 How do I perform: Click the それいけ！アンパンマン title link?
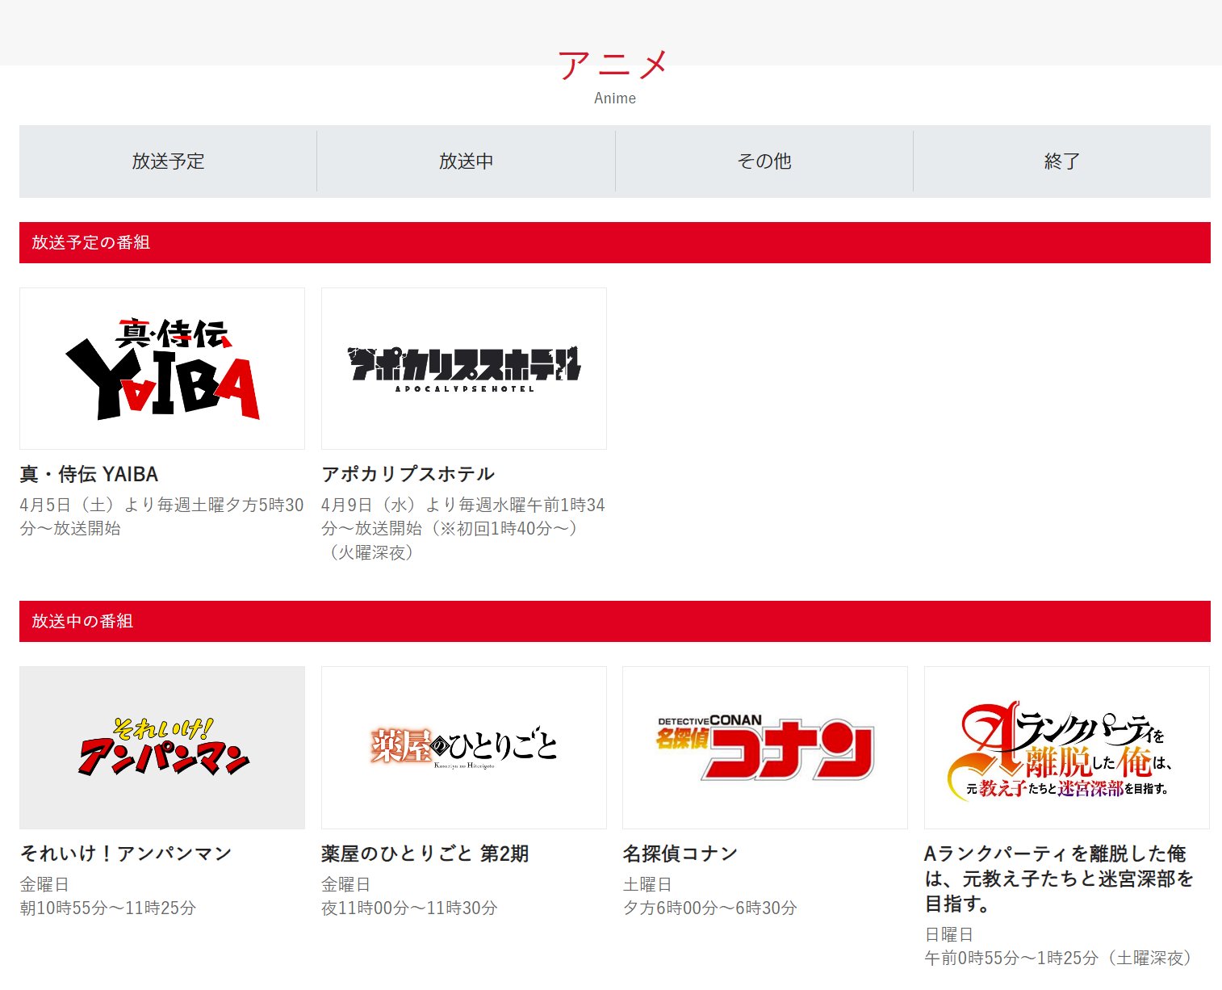pos(126,854)
